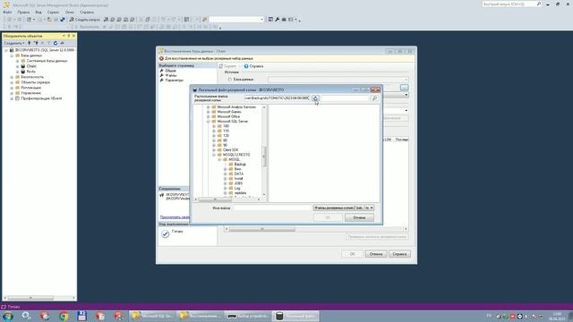Open Файлы page in the restore dialog
The image size is (573, 322).
coord(171,75)
